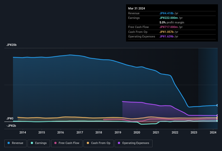Click the 2017 x-axis label

[80, 132]
